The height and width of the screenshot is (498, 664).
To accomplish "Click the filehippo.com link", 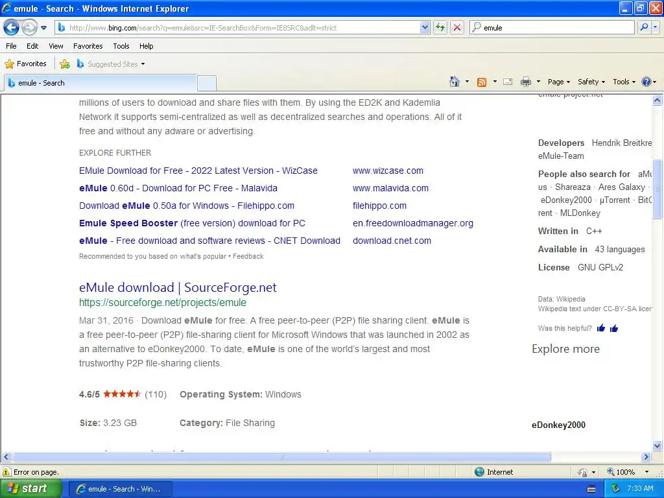I will (379, 206).
